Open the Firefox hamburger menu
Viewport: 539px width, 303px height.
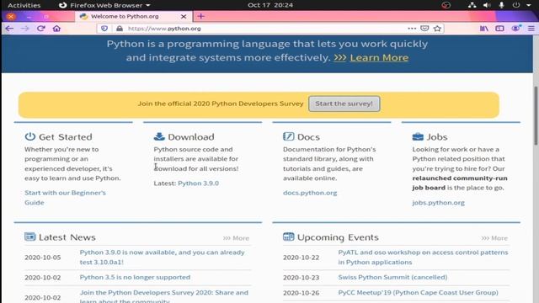(531, 29)
